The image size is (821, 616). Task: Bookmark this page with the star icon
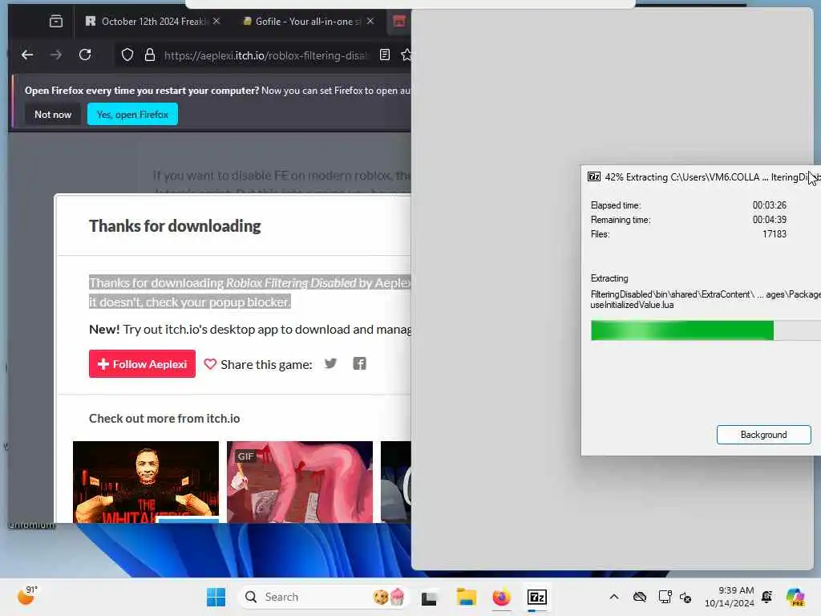pyautogui.click(x=406, y=55)
